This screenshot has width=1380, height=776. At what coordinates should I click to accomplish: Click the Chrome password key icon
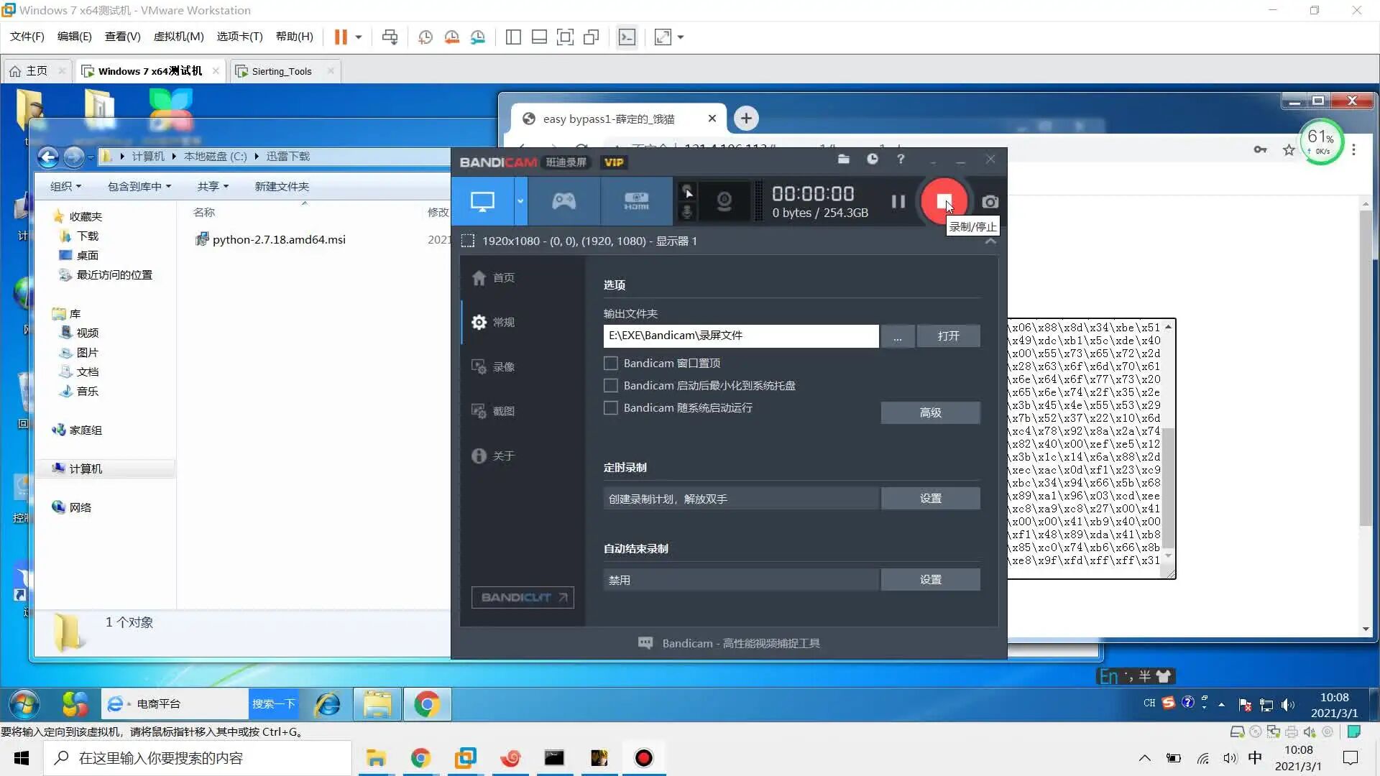point(1260,150)
